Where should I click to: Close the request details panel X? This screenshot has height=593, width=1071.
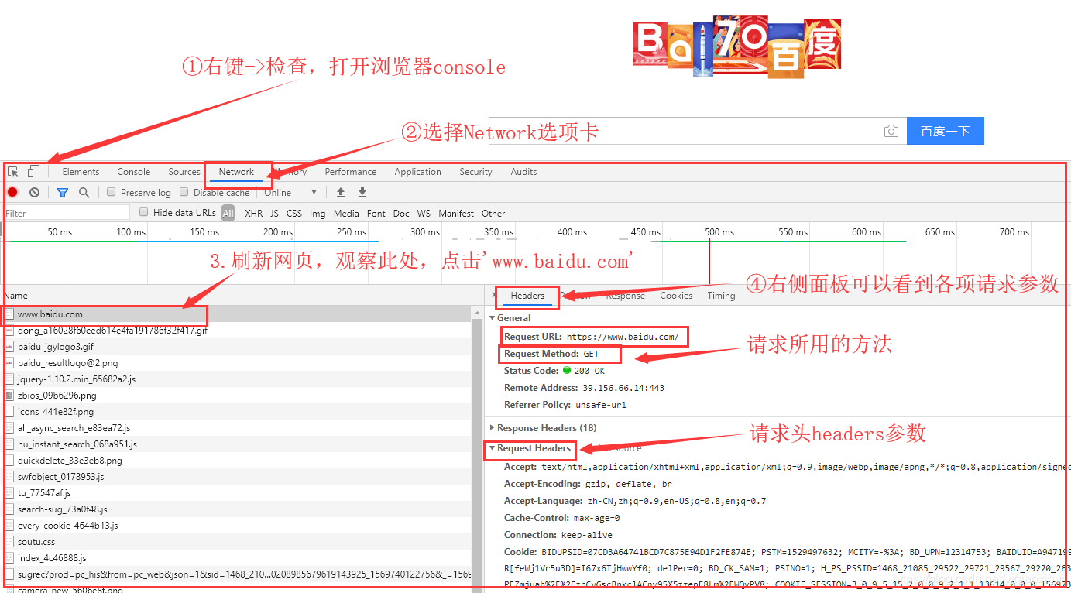click(x=495, y=296)
